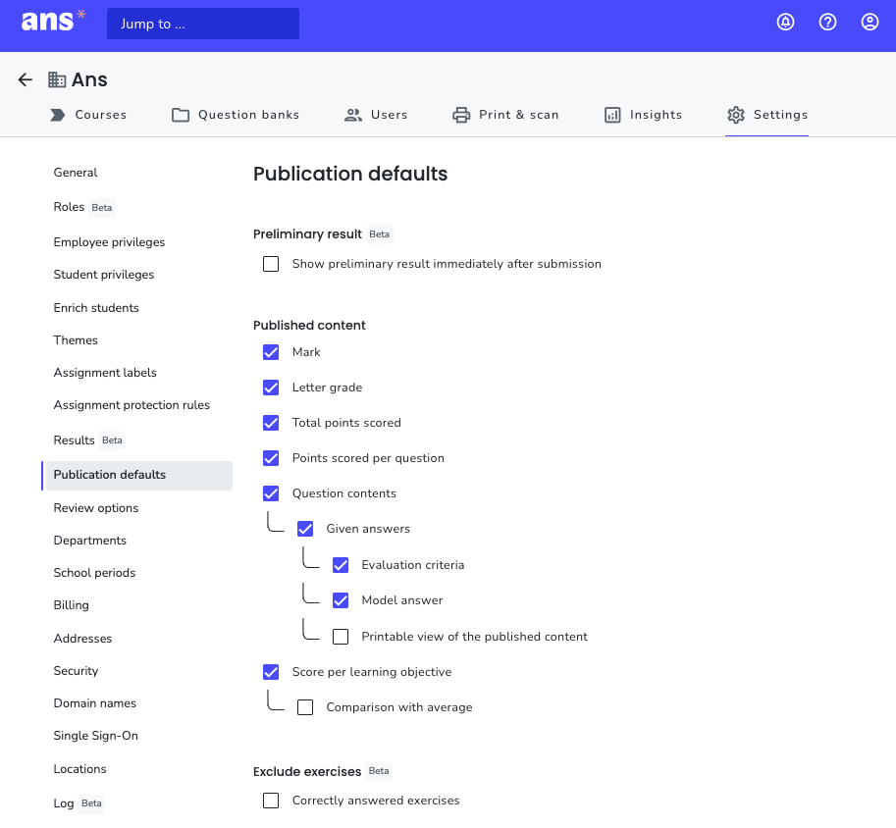Click the Settings gear icon
The image size is (896, 828).
coord(735,115)
